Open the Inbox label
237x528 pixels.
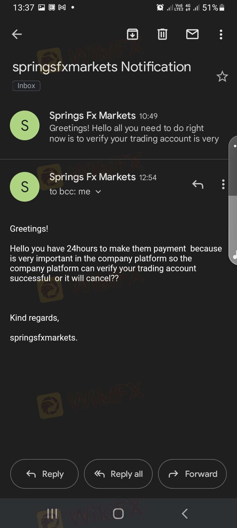click(x=26, y=86)
